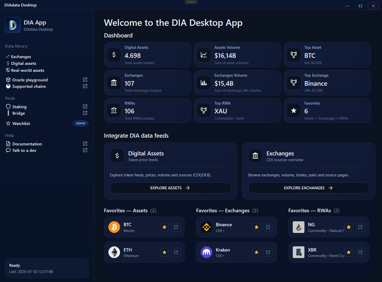Click external link icon next to Staking
The height and width of the screenshot is (282, 382).
(x=85, y=106)
